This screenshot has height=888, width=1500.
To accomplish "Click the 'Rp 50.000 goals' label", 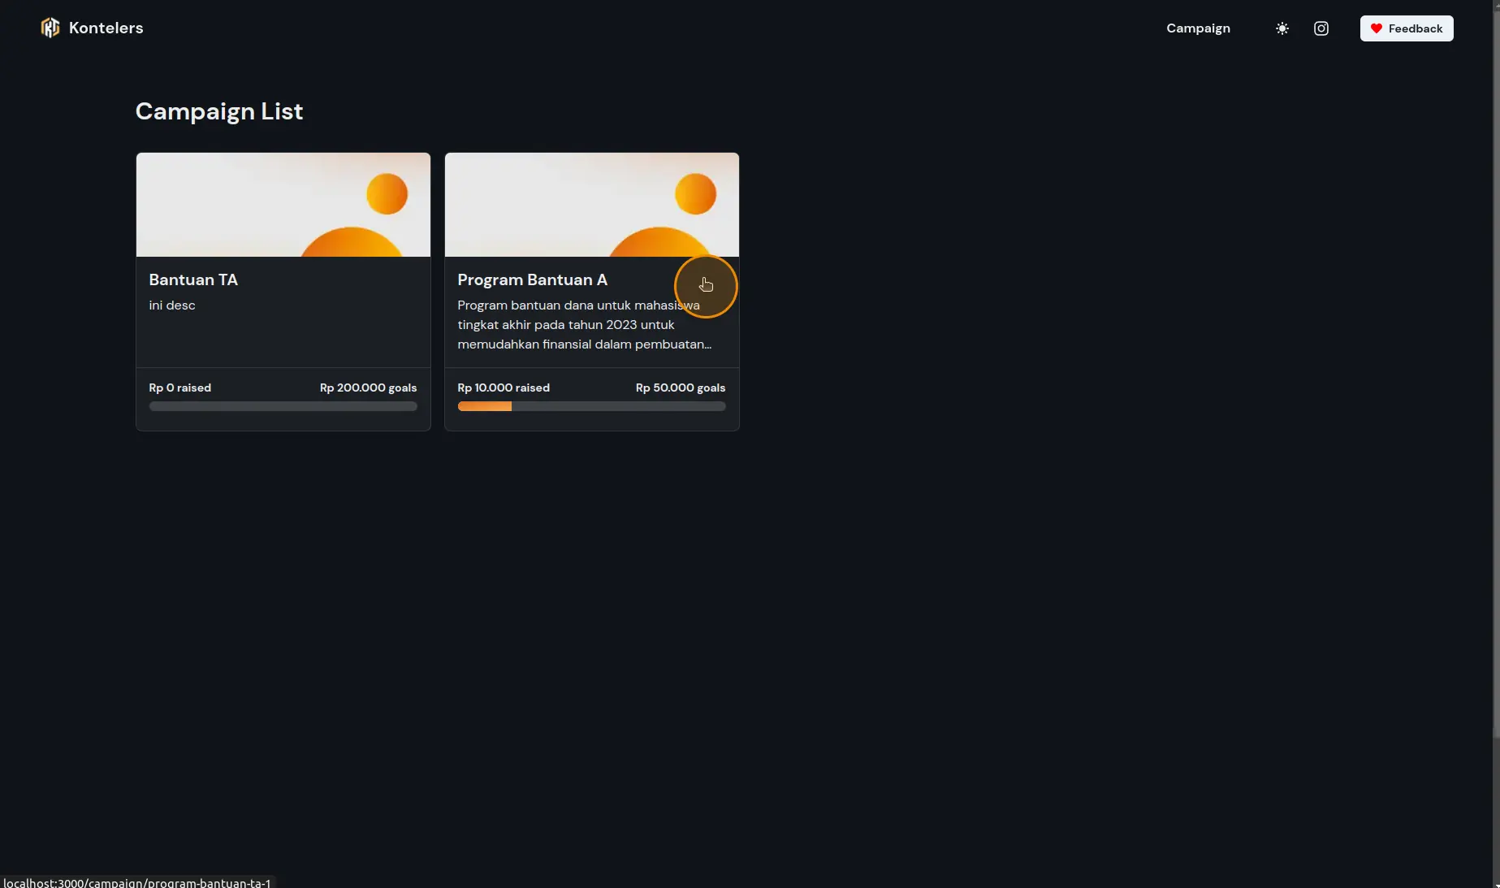I will [680, 388].
